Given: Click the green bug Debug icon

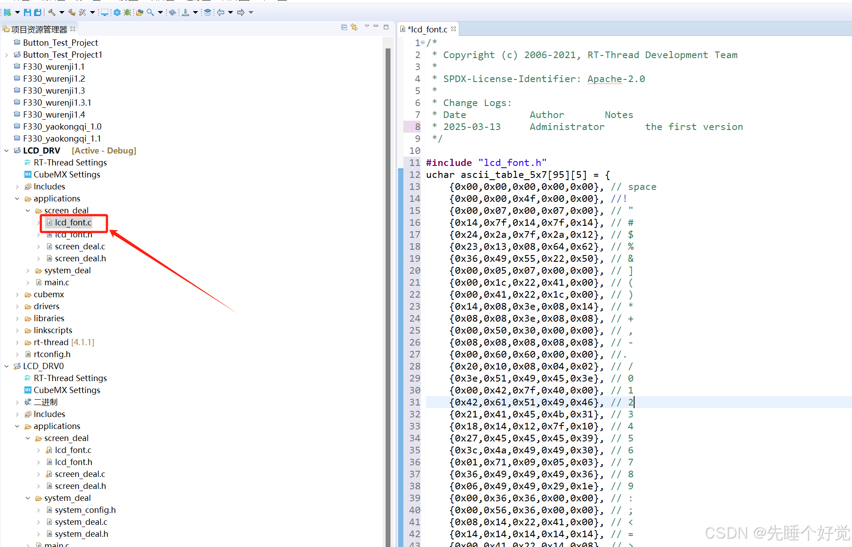Looking at the screenshot, I should click(x=127, y=12).
